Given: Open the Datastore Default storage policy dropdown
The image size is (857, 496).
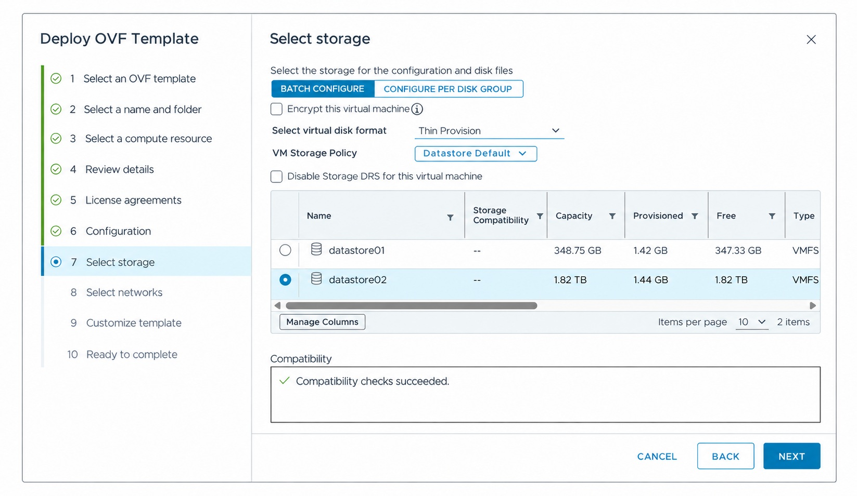Looking at the screenshot, I should click(476, 154).
